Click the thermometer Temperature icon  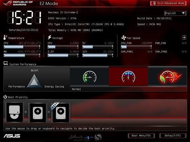[x=5, y=37]
